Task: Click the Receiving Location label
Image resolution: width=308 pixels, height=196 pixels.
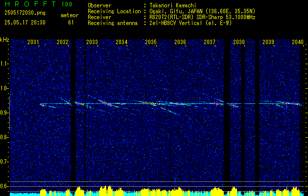Action: (x=114, y=11)
